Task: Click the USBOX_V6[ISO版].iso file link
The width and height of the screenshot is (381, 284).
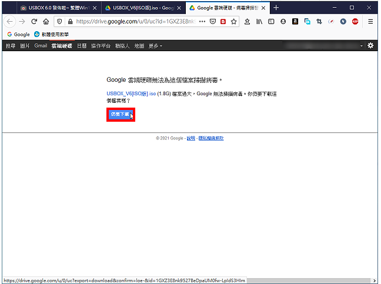Action: [x=131, y=93]
